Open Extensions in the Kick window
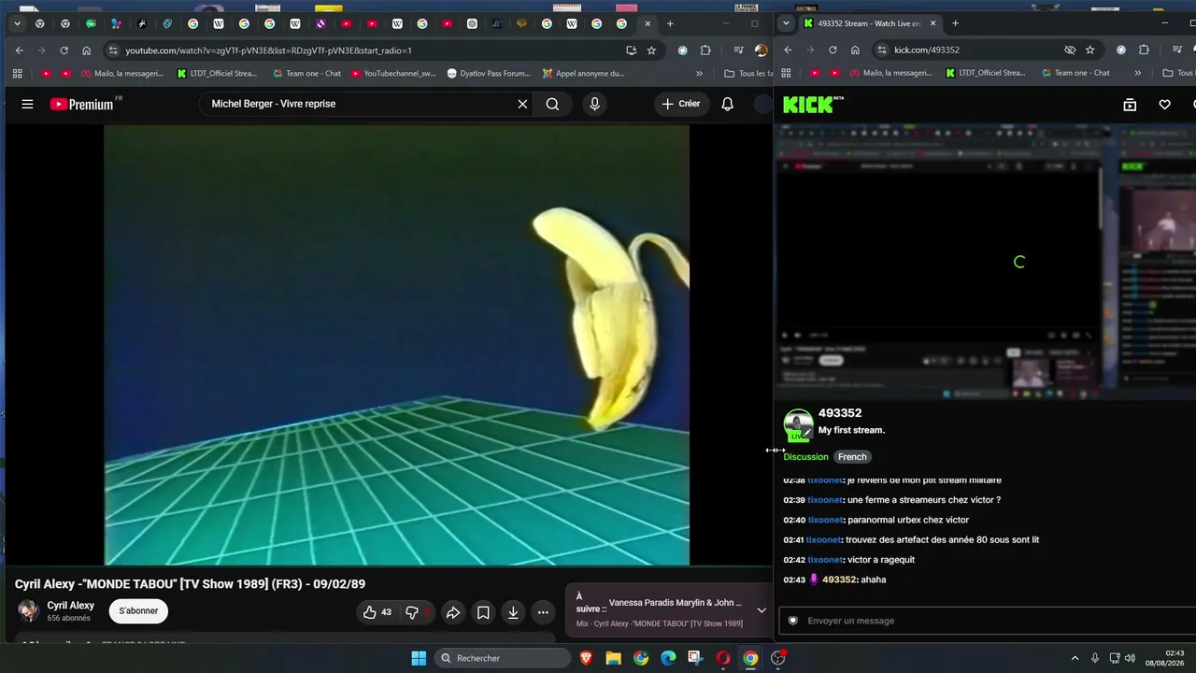This screenshot has height=673, width=1196. point(1144,50)
